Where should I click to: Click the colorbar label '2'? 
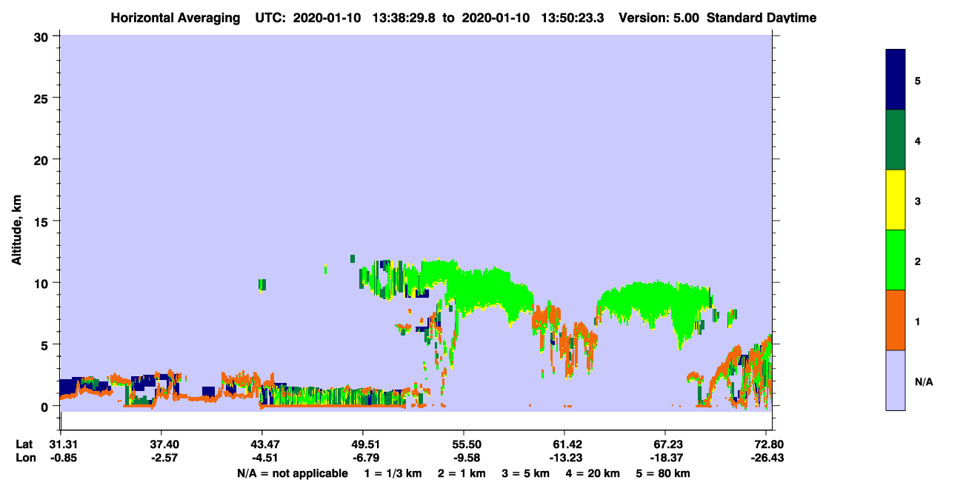(x=918, y=260)
